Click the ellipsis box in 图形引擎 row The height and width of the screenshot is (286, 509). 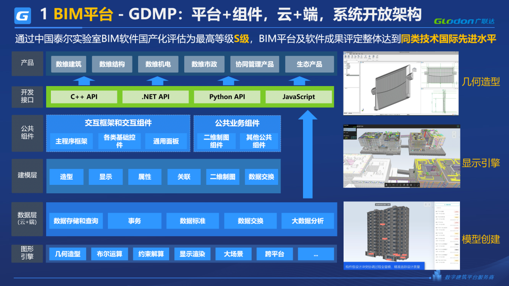pyautogui.click(x=316, y=254)
